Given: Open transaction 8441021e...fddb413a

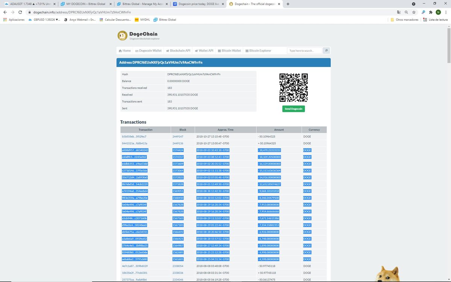Looking at the screenshot, I should click(135, 143).
